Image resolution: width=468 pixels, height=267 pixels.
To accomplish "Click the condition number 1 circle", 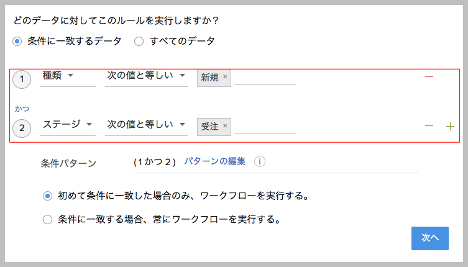I will [x=22, y=79].
